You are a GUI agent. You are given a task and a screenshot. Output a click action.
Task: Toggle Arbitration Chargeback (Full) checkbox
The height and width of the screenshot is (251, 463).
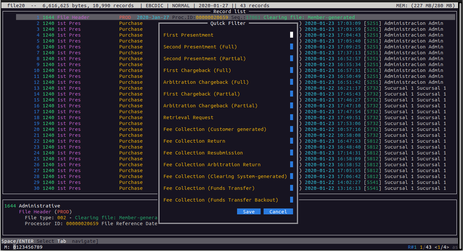point(291,82)
